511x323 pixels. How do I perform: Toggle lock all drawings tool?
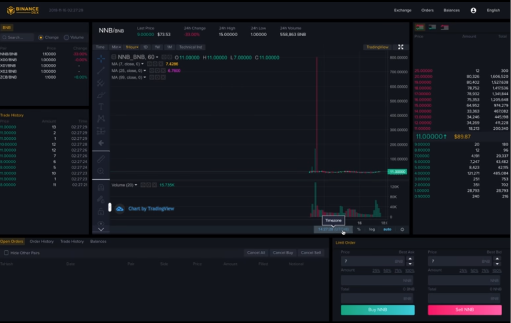coord(101,211)
